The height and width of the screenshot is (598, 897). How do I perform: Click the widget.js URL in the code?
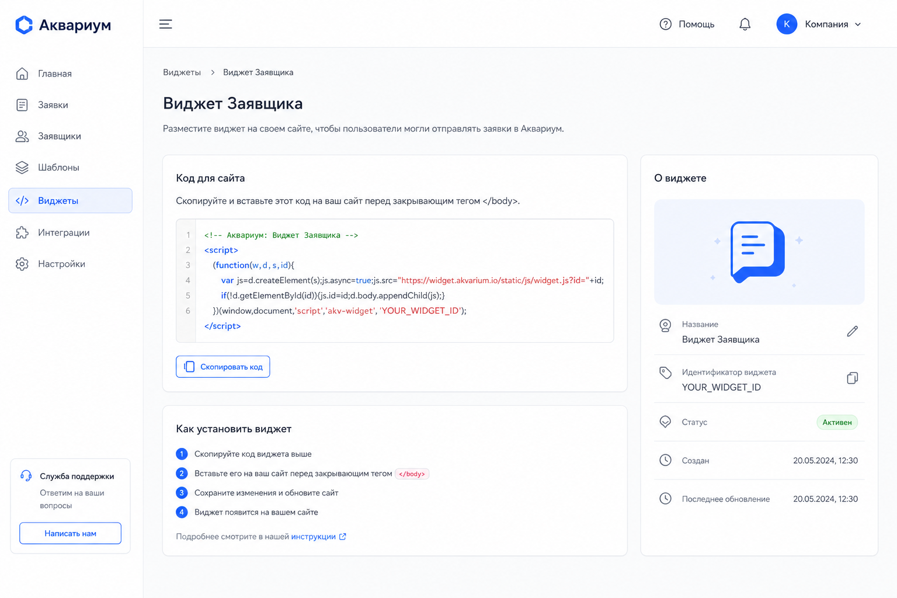point(494,280)
